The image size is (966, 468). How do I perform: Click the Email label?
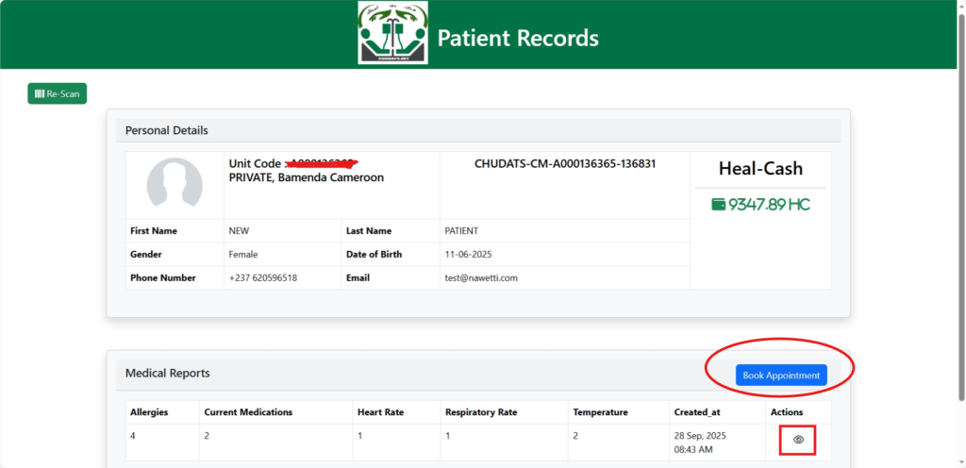pos(358,277)
